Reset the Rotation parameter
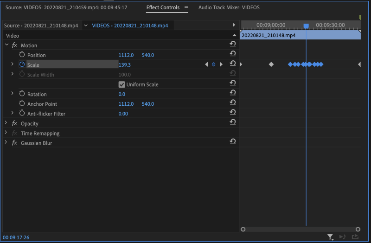The width and height of the screenshot is (371, 243). 233,93
